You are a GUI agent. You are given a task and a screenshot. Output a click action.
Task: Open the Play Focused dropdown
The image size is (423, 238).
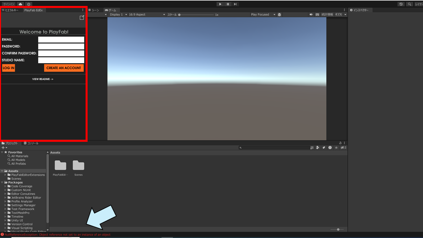(x=263, y=14)
